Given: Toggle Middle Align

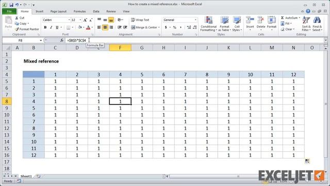Looking at the screenshot, I should tap(105, 20).
